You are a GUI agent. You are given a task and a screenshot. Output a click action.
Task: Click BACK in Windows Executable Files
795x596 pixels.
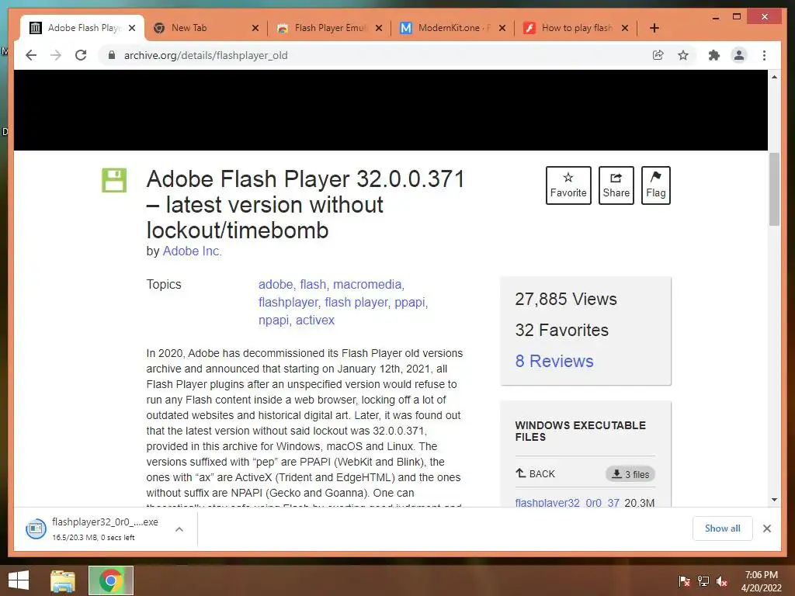(x=536, y=474)
